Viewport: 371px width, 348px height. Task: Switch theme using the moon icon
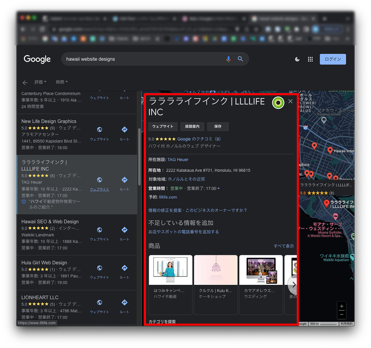click(297, 59)
